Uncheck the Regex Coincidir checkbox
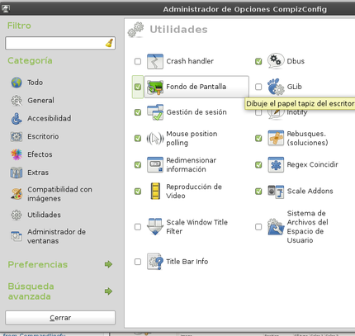The width and height of the screenshot is (355, 336). [x=258, y=165]
